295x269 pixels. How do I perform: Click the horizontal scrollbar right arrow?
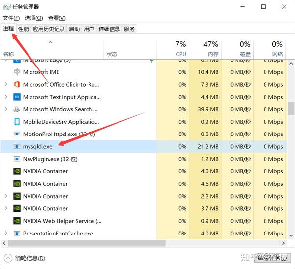[283, 243]
